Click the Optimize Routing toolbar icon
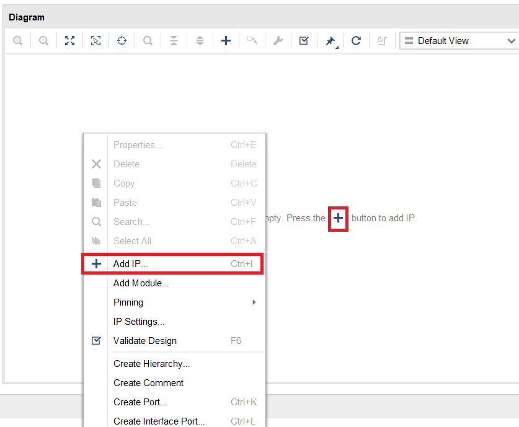 click(x=382, y=41)
